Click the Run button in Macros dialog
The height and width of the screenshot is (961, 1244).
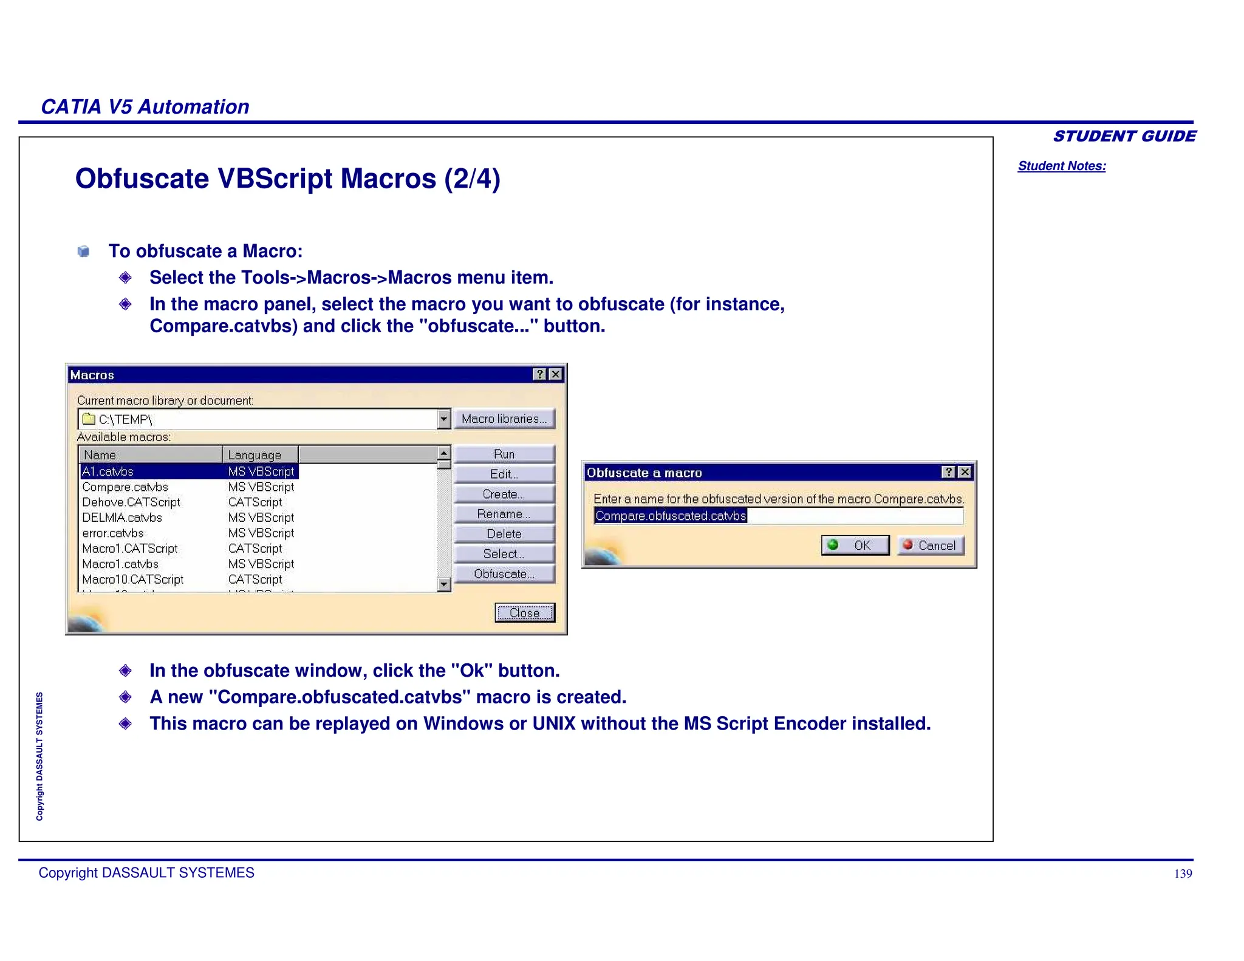pos(504,454)
